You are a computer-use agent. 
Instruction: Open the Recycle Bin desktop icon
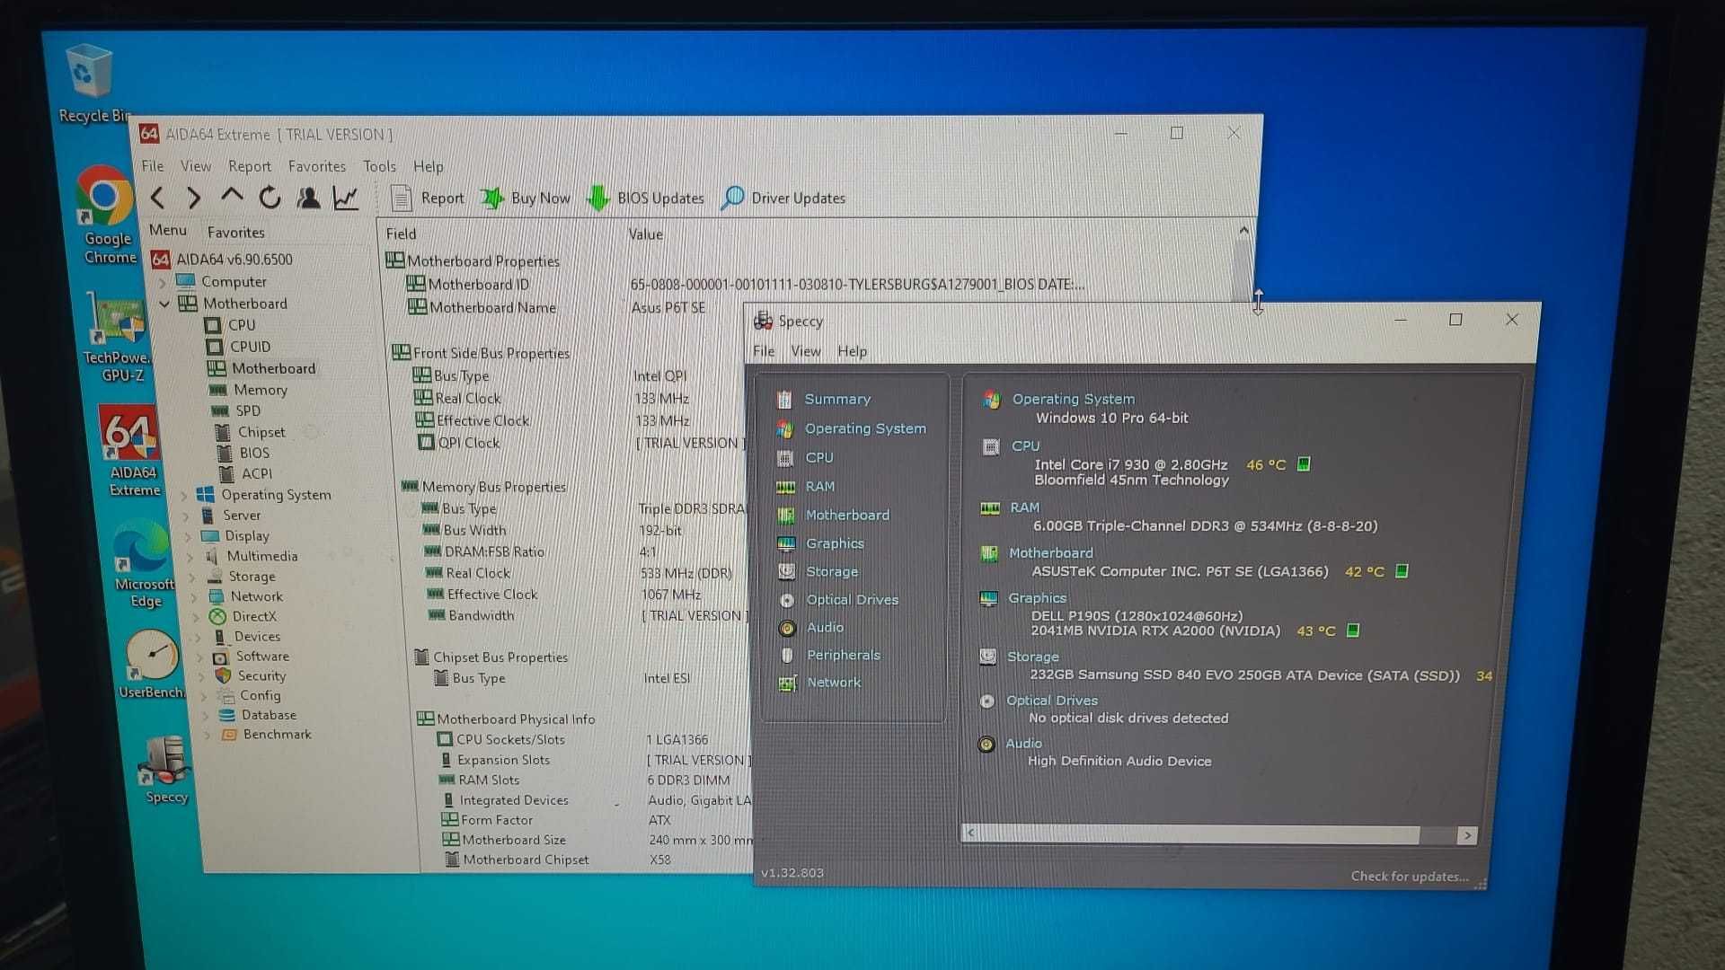pos(90,83)
